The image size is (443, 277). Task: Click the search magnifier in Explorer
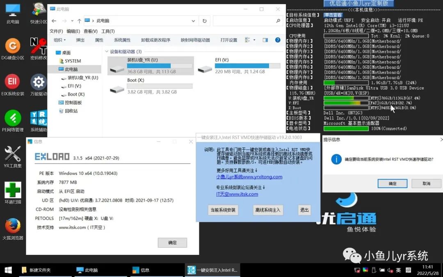point(278,21)
